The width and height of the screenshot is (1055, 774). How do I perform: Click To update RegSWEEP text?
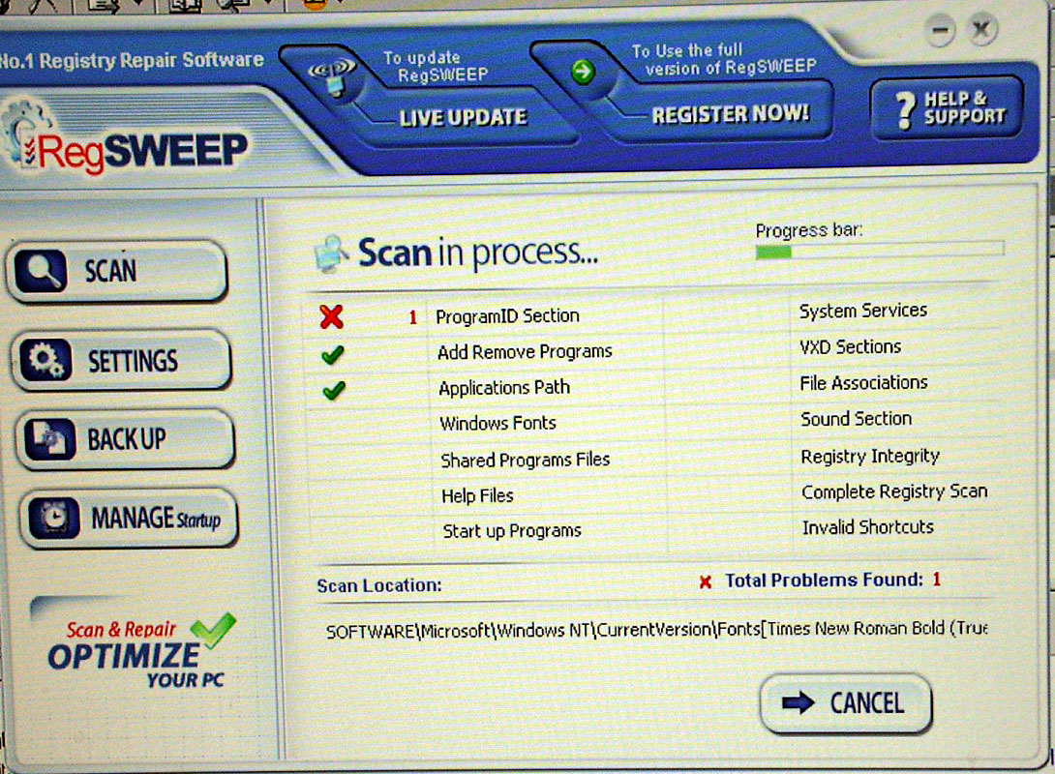[436, 66]
